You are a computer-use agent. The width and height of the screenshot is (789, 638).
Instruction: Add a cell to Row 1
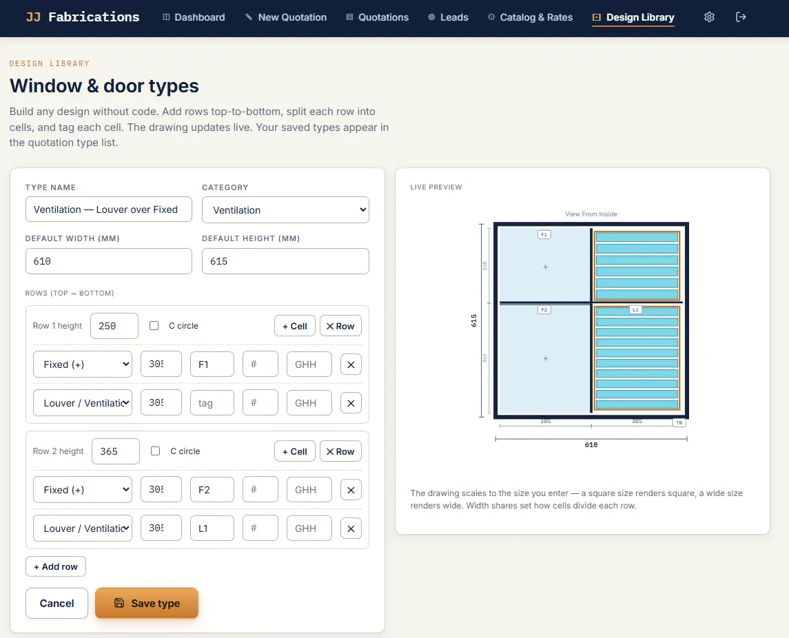coord(295,326)
